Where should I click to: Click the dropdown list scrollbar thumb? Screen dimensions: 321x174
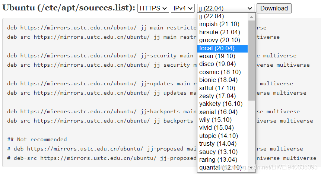[252, 60]
